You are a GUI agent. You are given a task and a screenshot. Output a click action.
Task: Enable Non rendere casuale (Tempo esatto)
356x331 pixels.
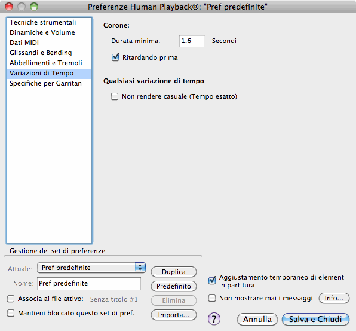(115, 96)
